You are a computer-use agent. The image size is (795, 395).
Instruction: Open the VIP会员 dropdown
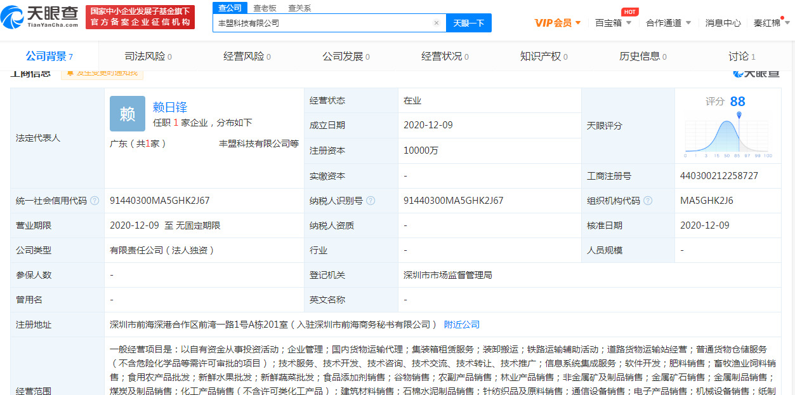[x=558, y=23]
